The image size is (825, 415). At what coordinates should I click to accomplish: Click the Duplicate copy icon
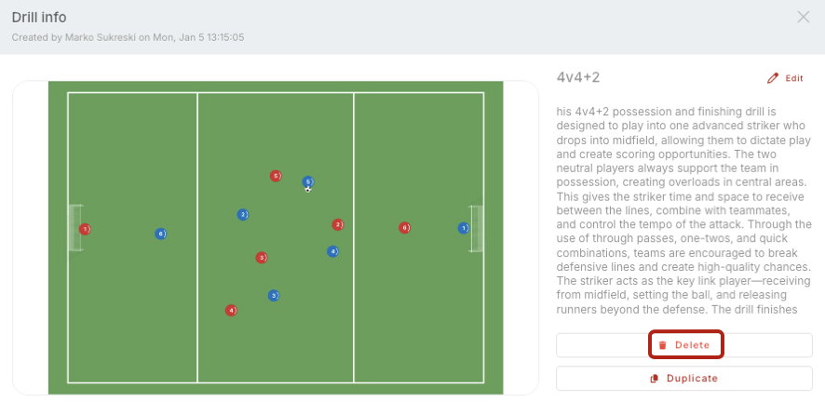click(x=655, y=379)
